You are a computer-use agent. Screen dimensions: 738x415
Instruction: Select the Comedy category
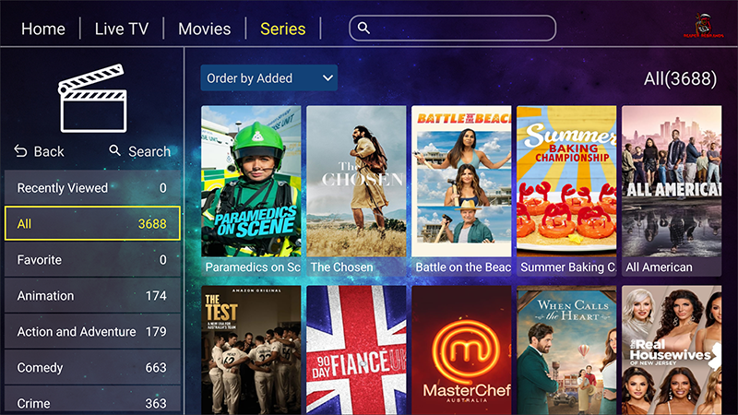[92, 367]
